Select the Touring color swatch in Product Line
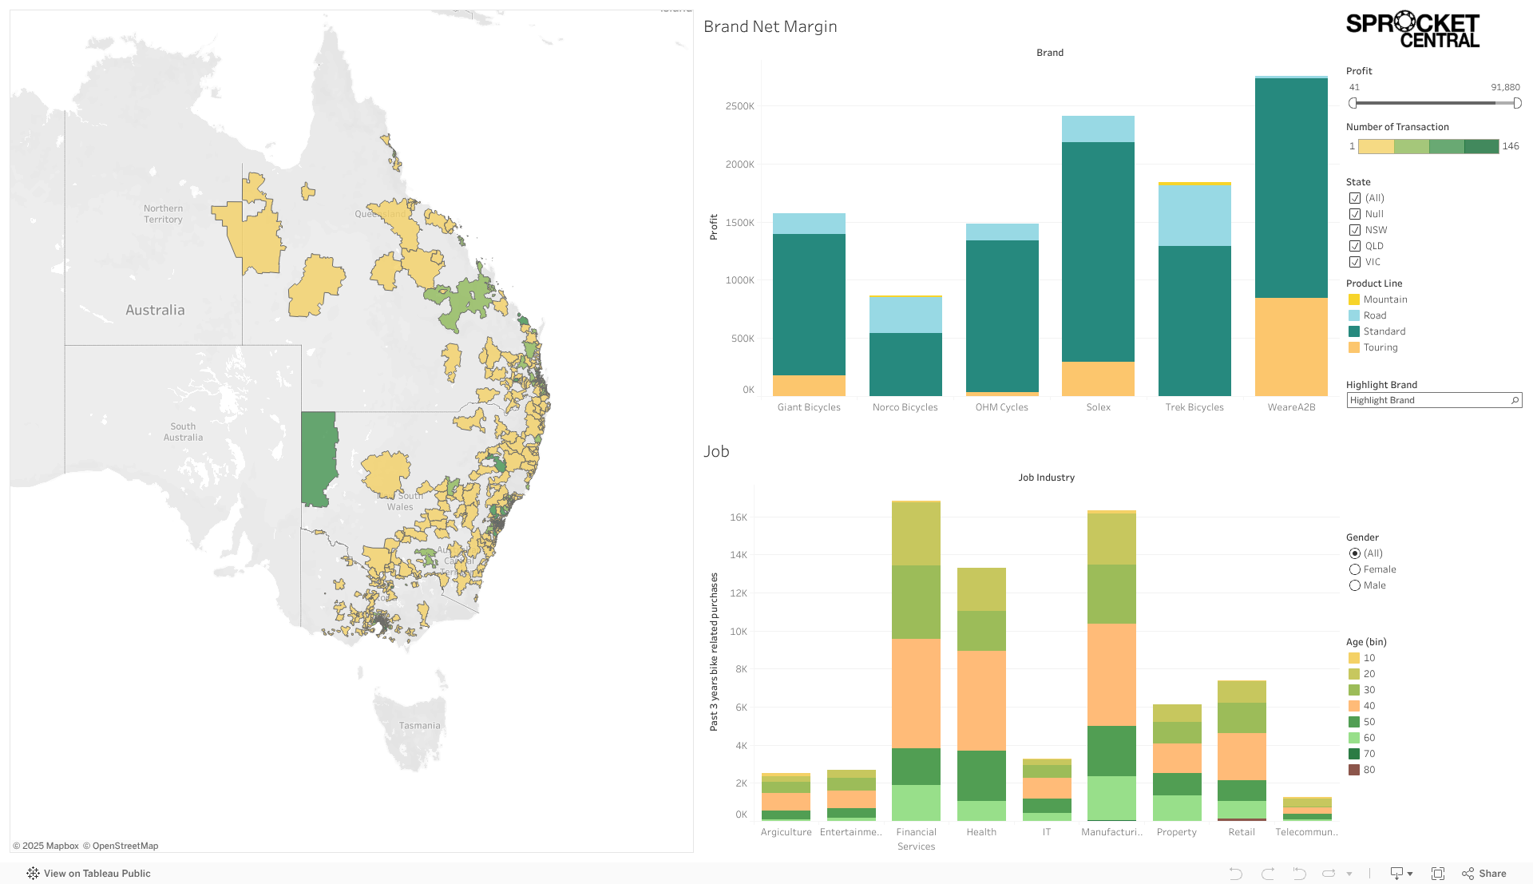This screenshot has height=884, width=1533. tap(1353, 347)
